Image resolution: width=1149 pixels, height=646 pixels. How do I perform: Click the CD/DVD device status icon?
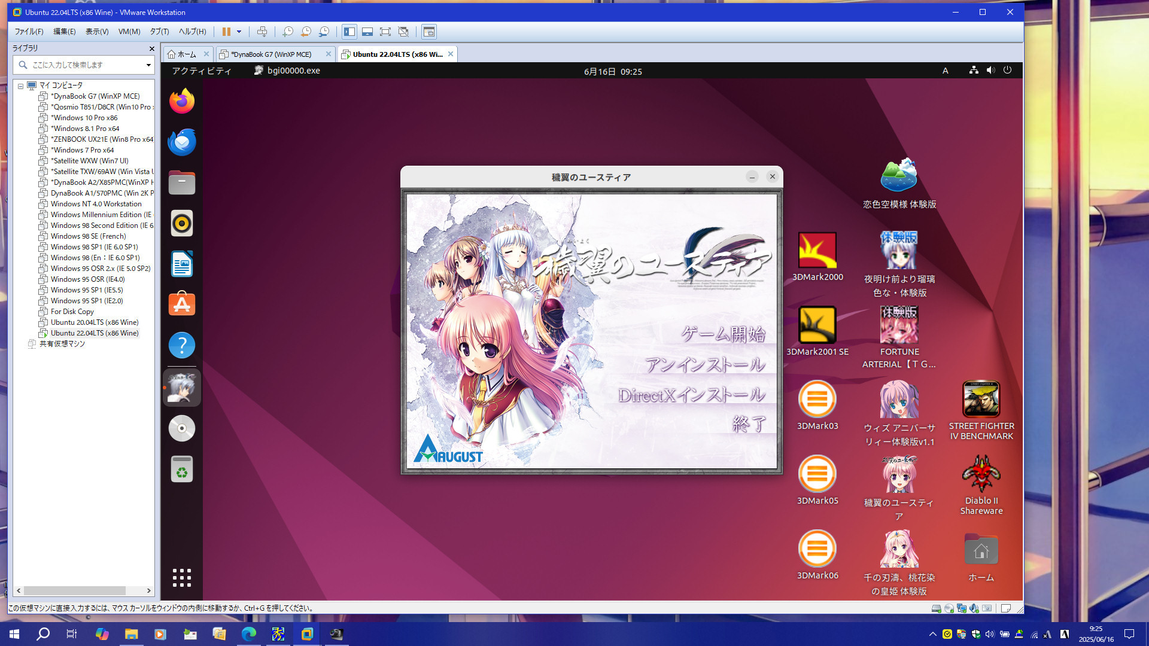(949, 608)
